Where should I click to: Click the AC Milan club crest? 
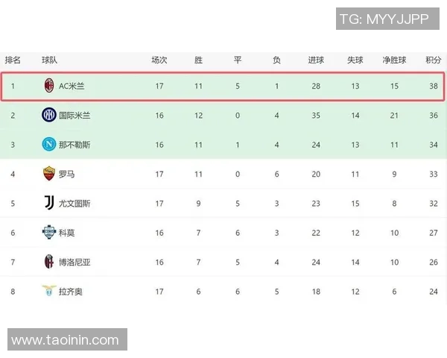point(49,86)
